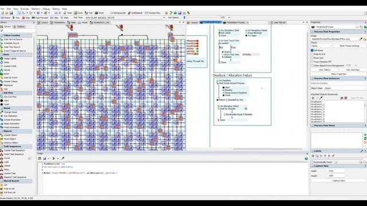Toggle the Automatically Reset labels checkbox
Screen dimensions: 367x206
[312, 162]
